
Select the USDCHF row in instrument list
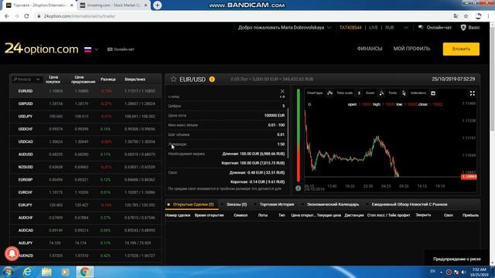[x=86, y=129]
